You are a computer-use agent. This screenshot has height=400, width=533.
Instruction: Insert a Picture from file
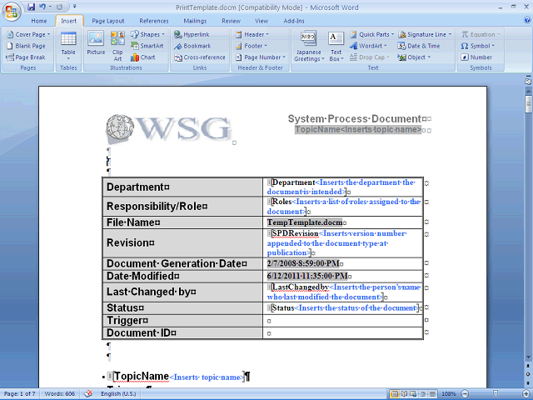click(x=96, y=42)
